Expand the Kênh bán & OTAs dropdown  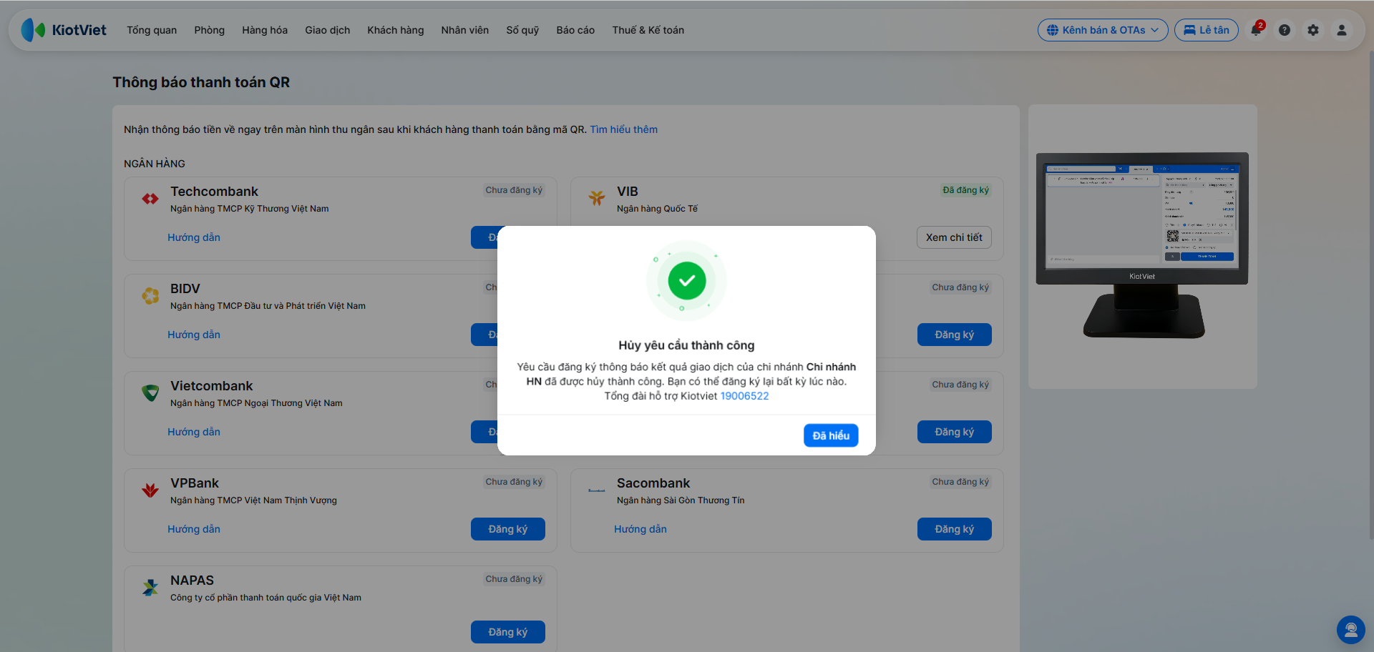1103,30
